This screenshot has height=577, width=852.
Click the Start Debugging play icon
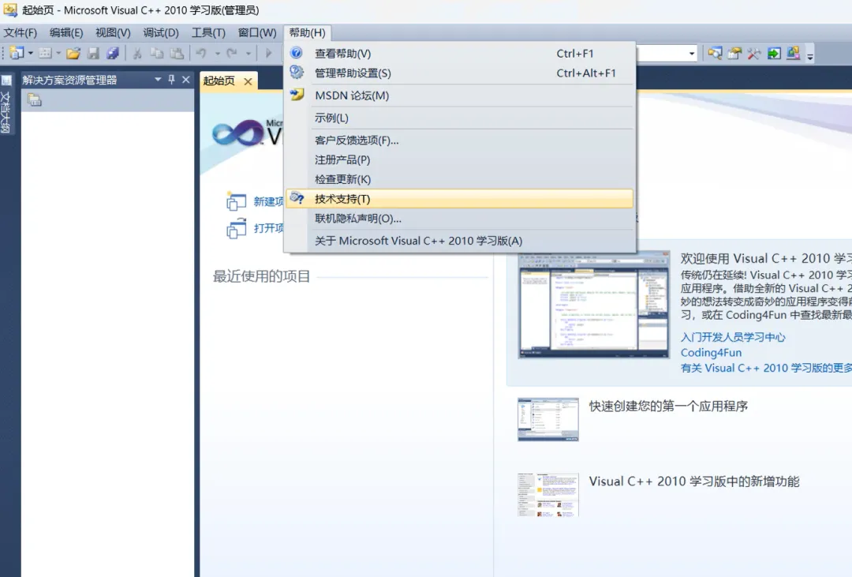268,54
